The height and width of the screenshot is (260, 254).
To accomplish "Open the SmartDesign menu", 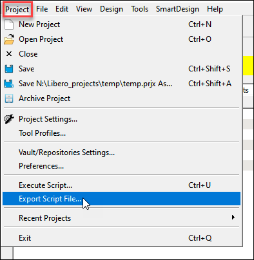I will point(177,9).
